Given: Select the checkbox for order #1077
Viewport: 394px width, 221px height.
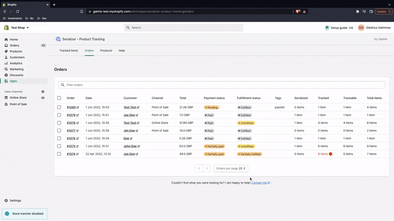Looking at the screenshot, I should pyautogui.click(x=59, y=131).
